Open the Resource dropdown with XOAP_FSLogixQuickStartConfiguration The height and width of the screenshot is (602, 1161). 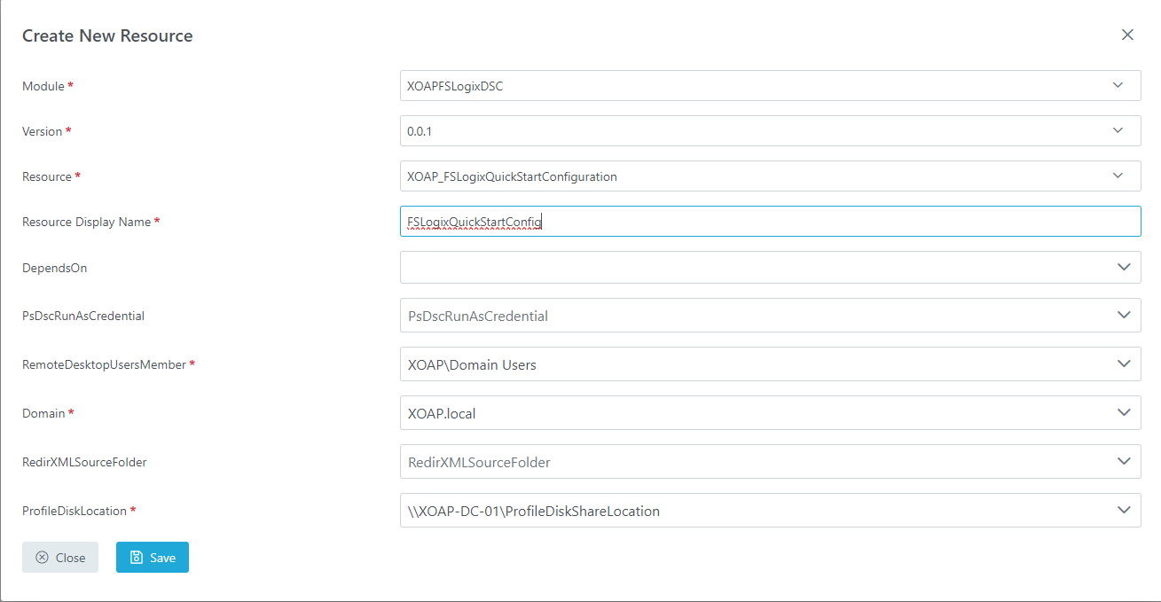[1123, 176]
